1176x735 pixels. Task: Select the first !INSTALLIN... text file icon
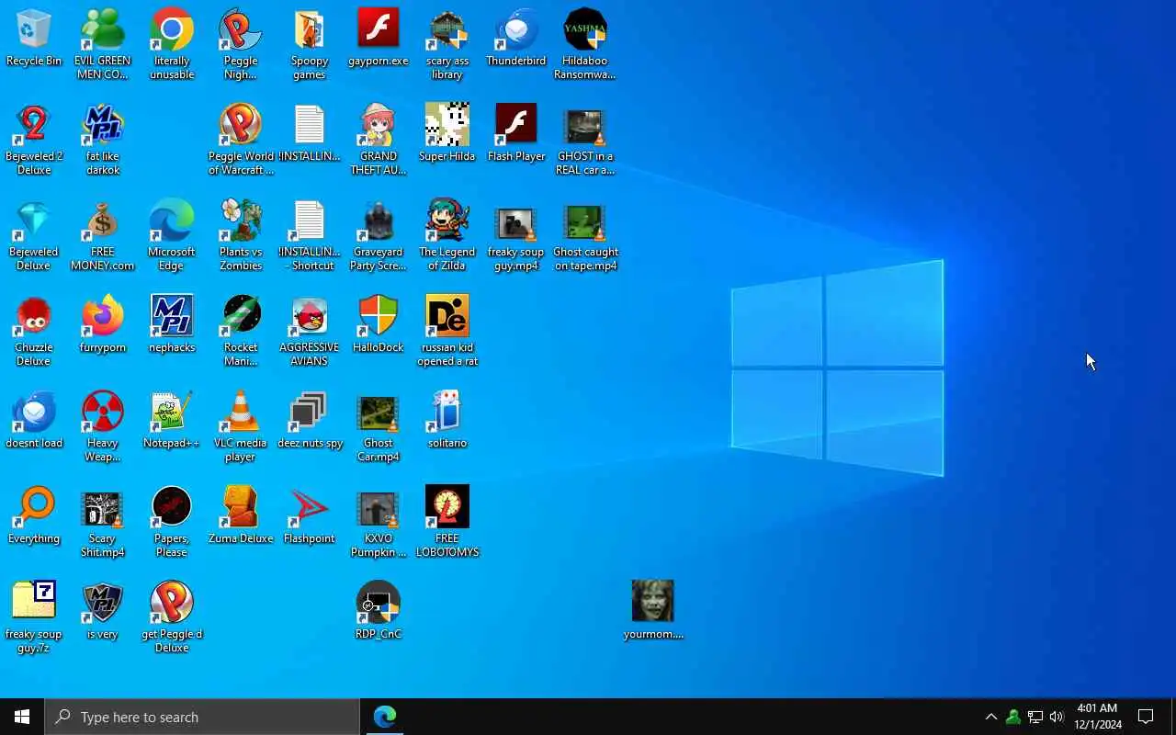coord(310,126)
